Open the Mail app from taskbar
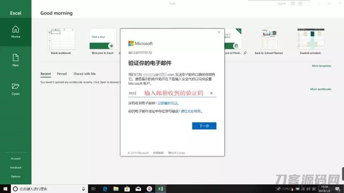The height and width of the screenshot is (193, 344). tap(138, 189)
